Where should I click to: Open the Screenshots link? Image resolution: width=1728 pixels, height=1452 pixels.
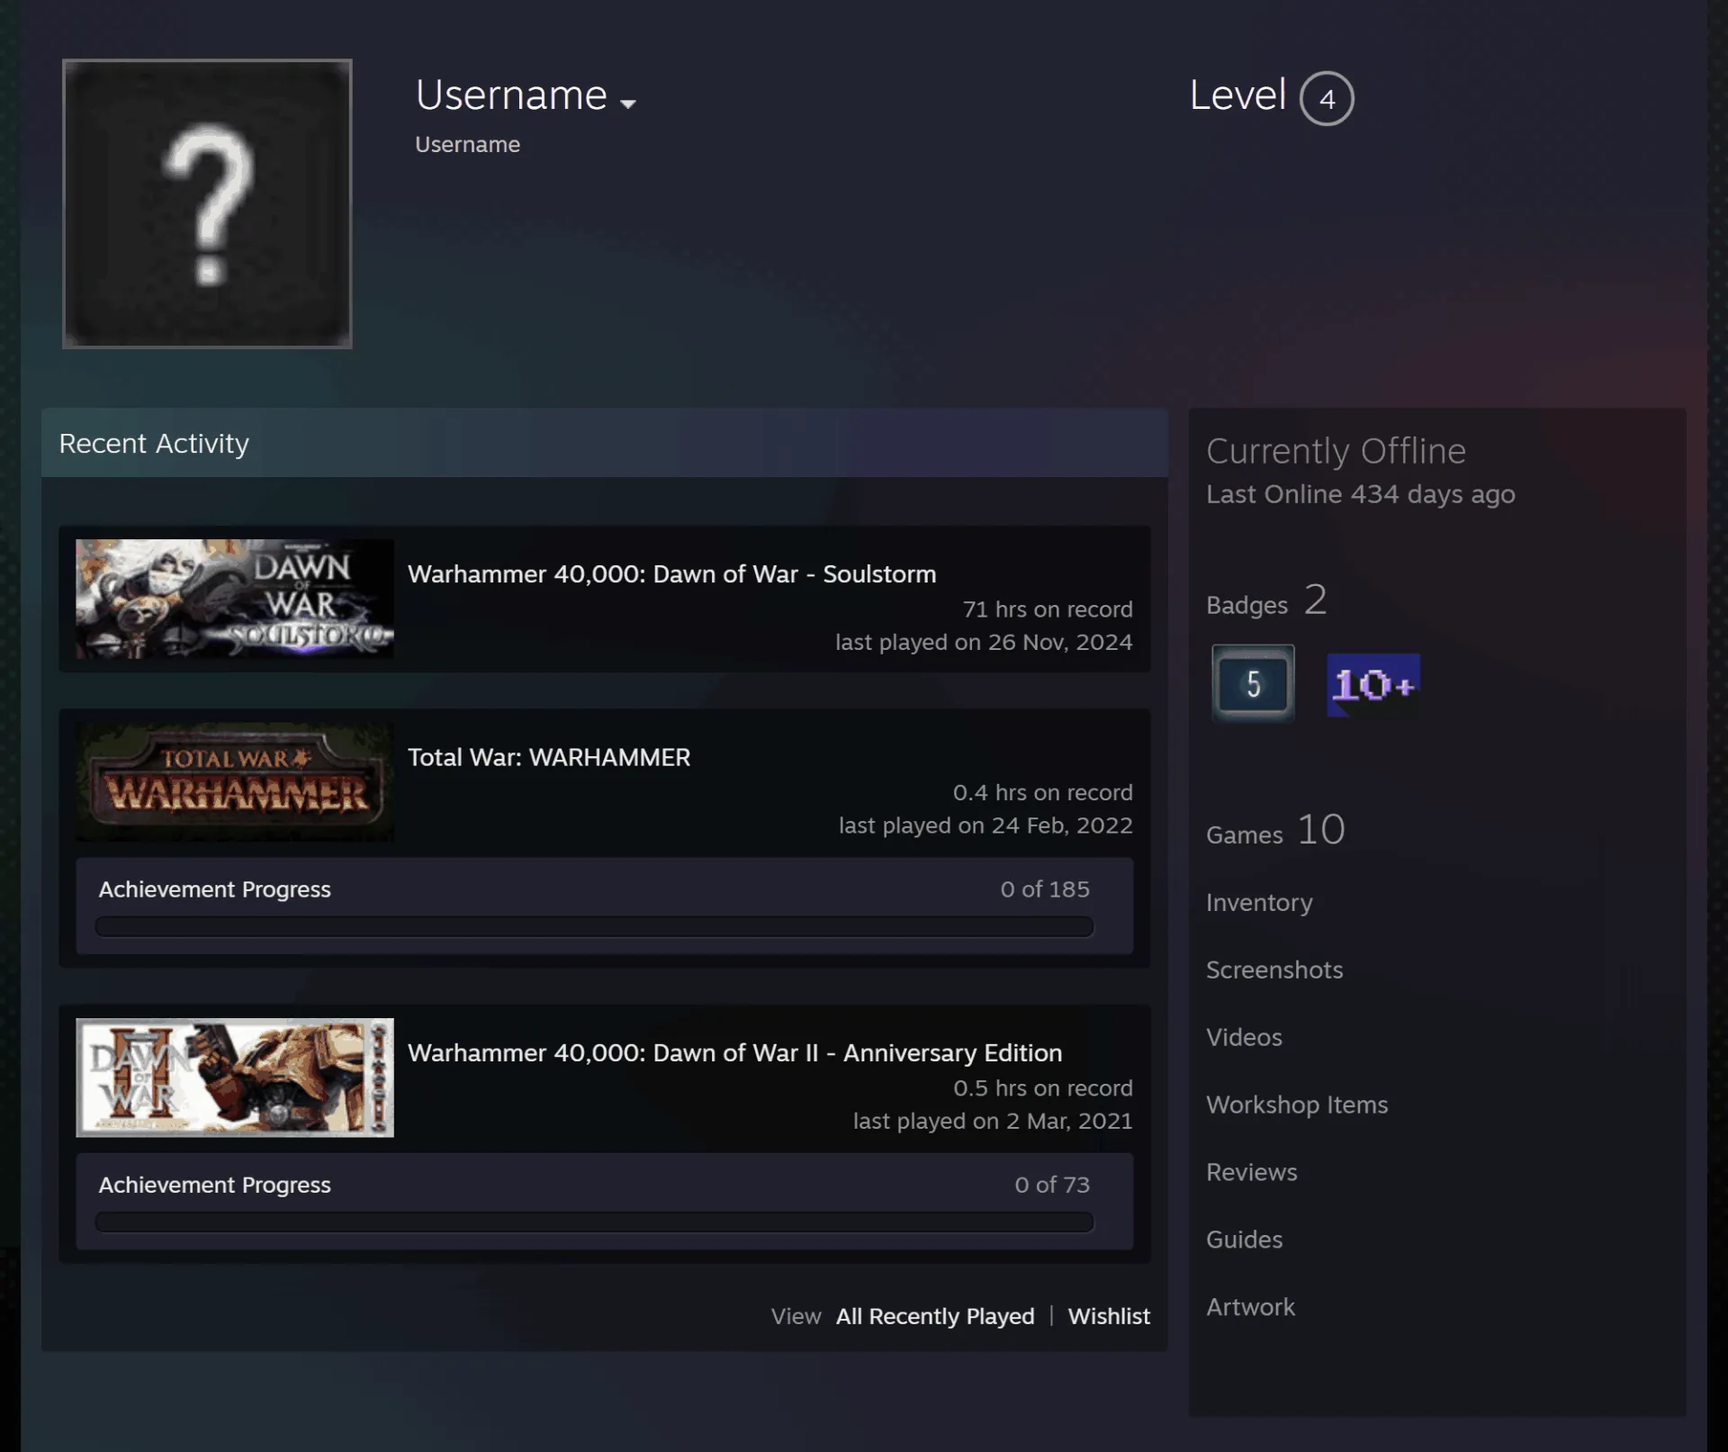pos(1274,970)
